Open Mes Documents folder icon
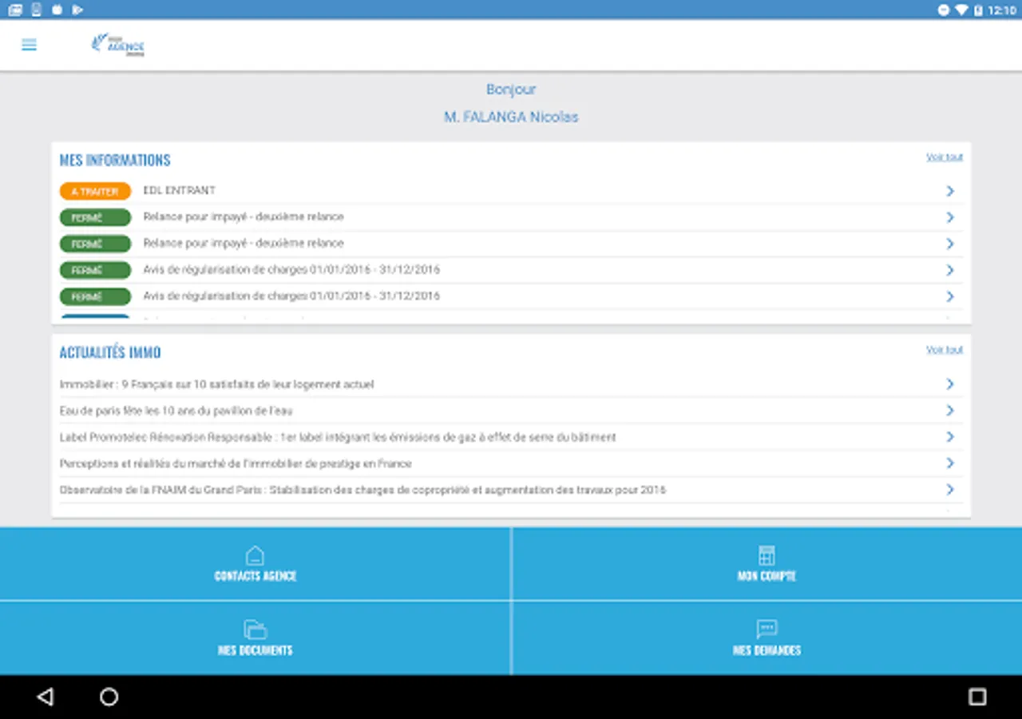Viewport: 1022px width, 719px height. click(255, 629)
